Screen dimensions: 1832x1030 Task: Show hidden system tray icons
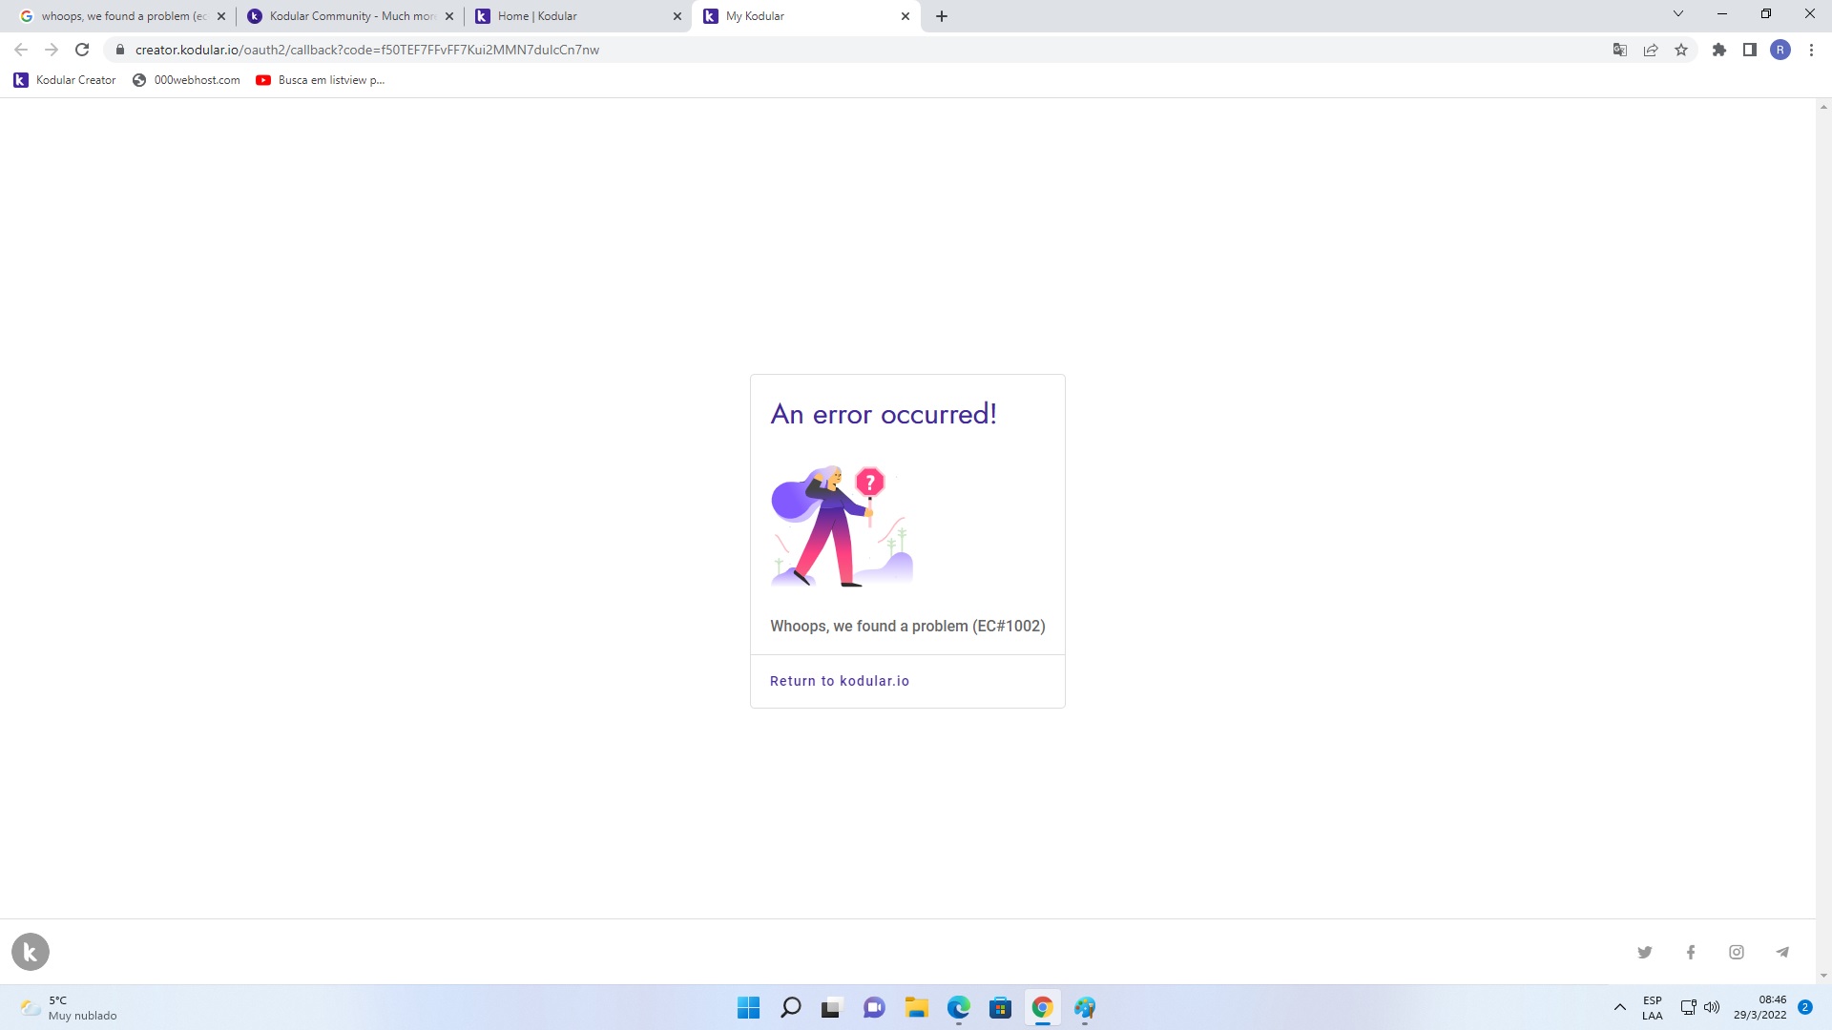(x=1620, y=1007)
